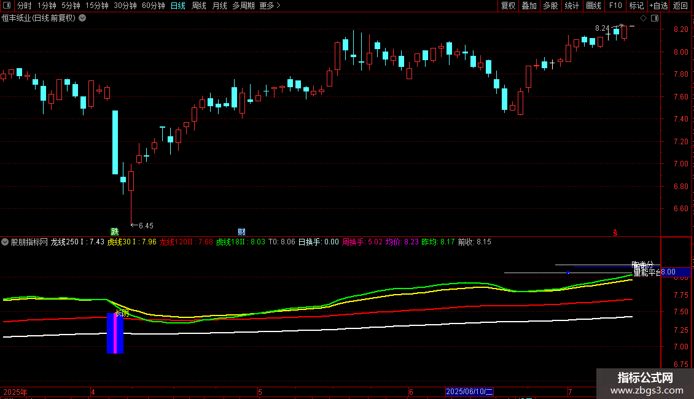Select the 1分钟 period
This screenshot has height=399, width=694.
tap(47, 6)
